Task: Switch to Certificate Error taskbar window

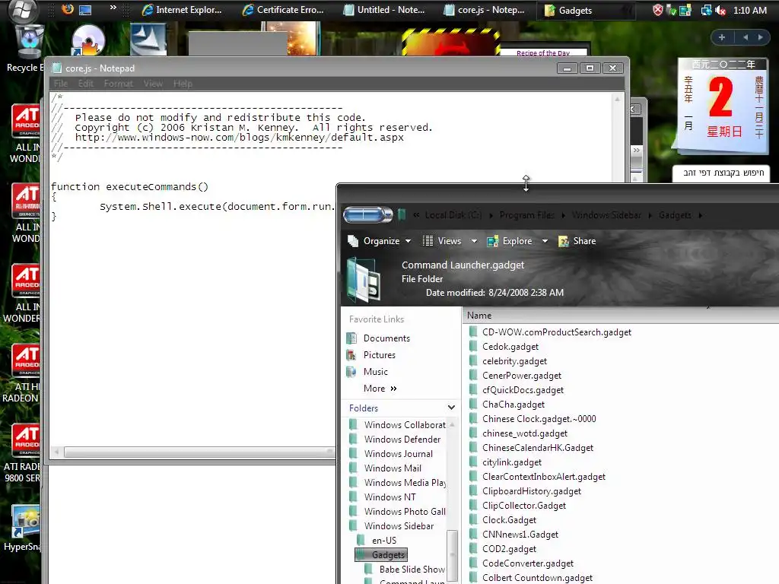Action: pyautogui.click(x=282, y=10)
